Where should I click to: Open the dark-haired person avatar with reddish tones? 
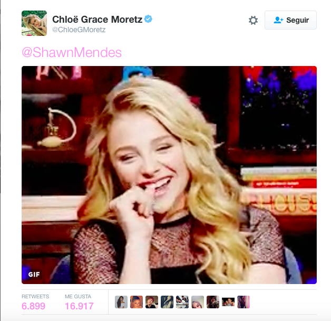[x=213, y=302]
